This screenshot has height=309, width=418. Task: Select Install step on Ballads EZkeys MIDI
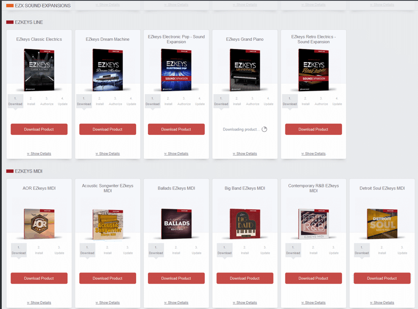pos(176,251)
